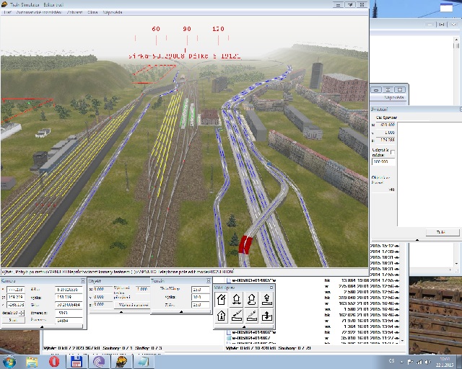Image resolution: width=462 pixels, height=369 pixels.
Task: Collapse the Umístění panel using bottom arrow
Action: click(417, 240)
